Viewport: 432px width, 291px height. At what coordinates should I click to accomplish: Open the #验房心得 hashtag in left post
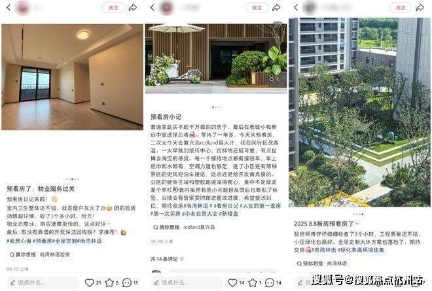coord(19,241)
